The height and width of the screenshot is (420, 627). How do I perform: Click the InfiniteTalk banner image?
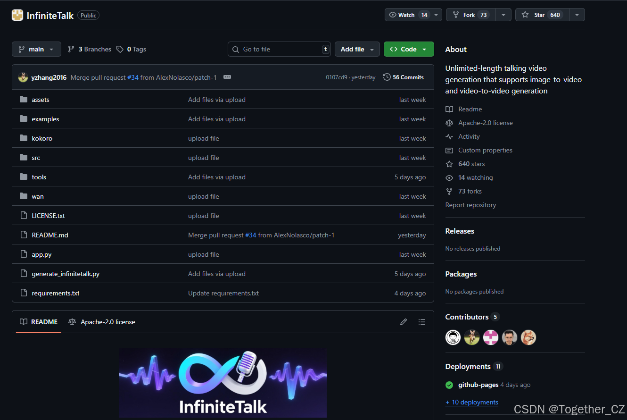(x=223, y=383)
